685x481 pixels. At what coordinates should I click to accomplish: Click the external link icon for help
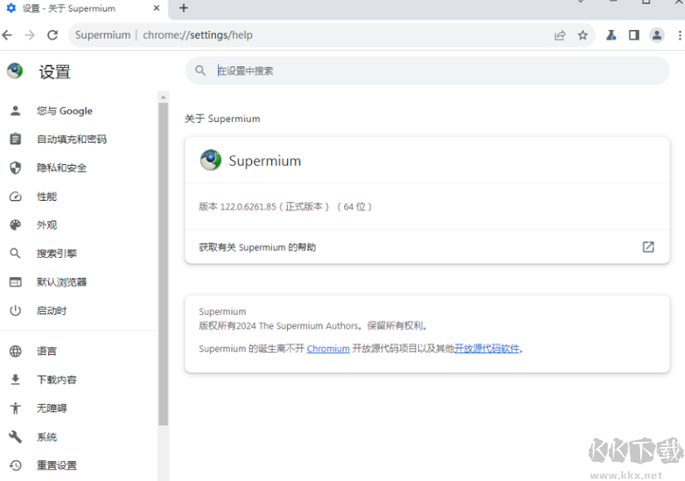(649, 247)
